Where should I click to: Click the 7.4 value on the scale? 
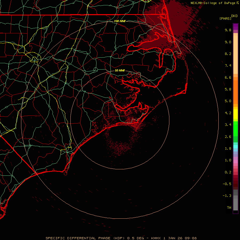coord(228,66)
